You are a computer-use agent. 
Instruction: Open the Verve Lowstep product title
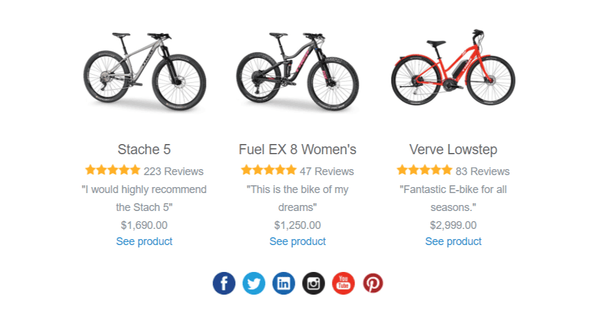(x=453, y=149)
